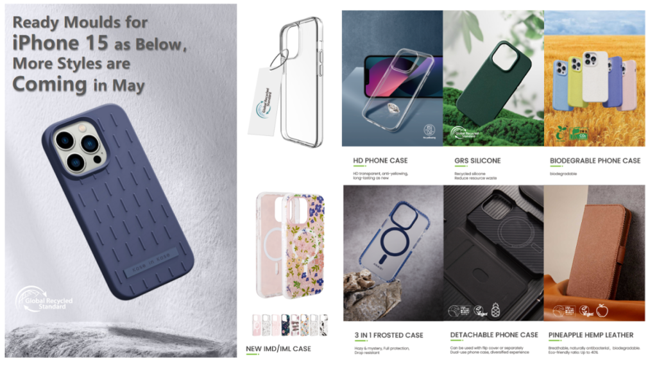Click the 3 in 1 Frosted Case image
657x367 pixels.
393,253
